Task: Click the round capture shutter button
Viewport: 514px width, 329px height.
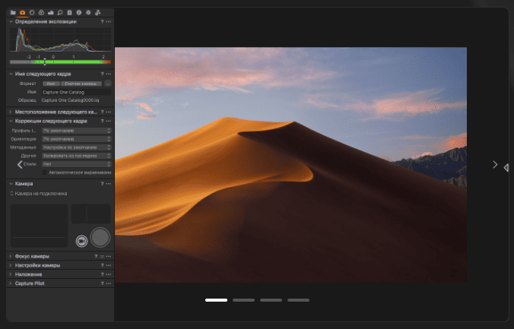Action: 100,238
